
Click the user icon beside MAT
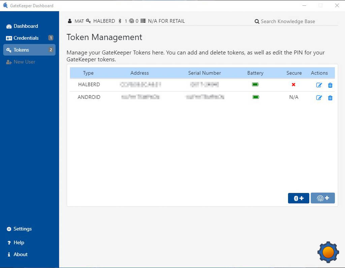[70, 21]
